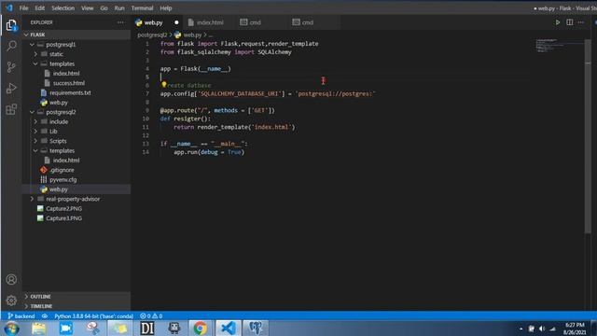
Task: Click the taskbar clock showing 6:27 PM
Action: coord(575,329)
